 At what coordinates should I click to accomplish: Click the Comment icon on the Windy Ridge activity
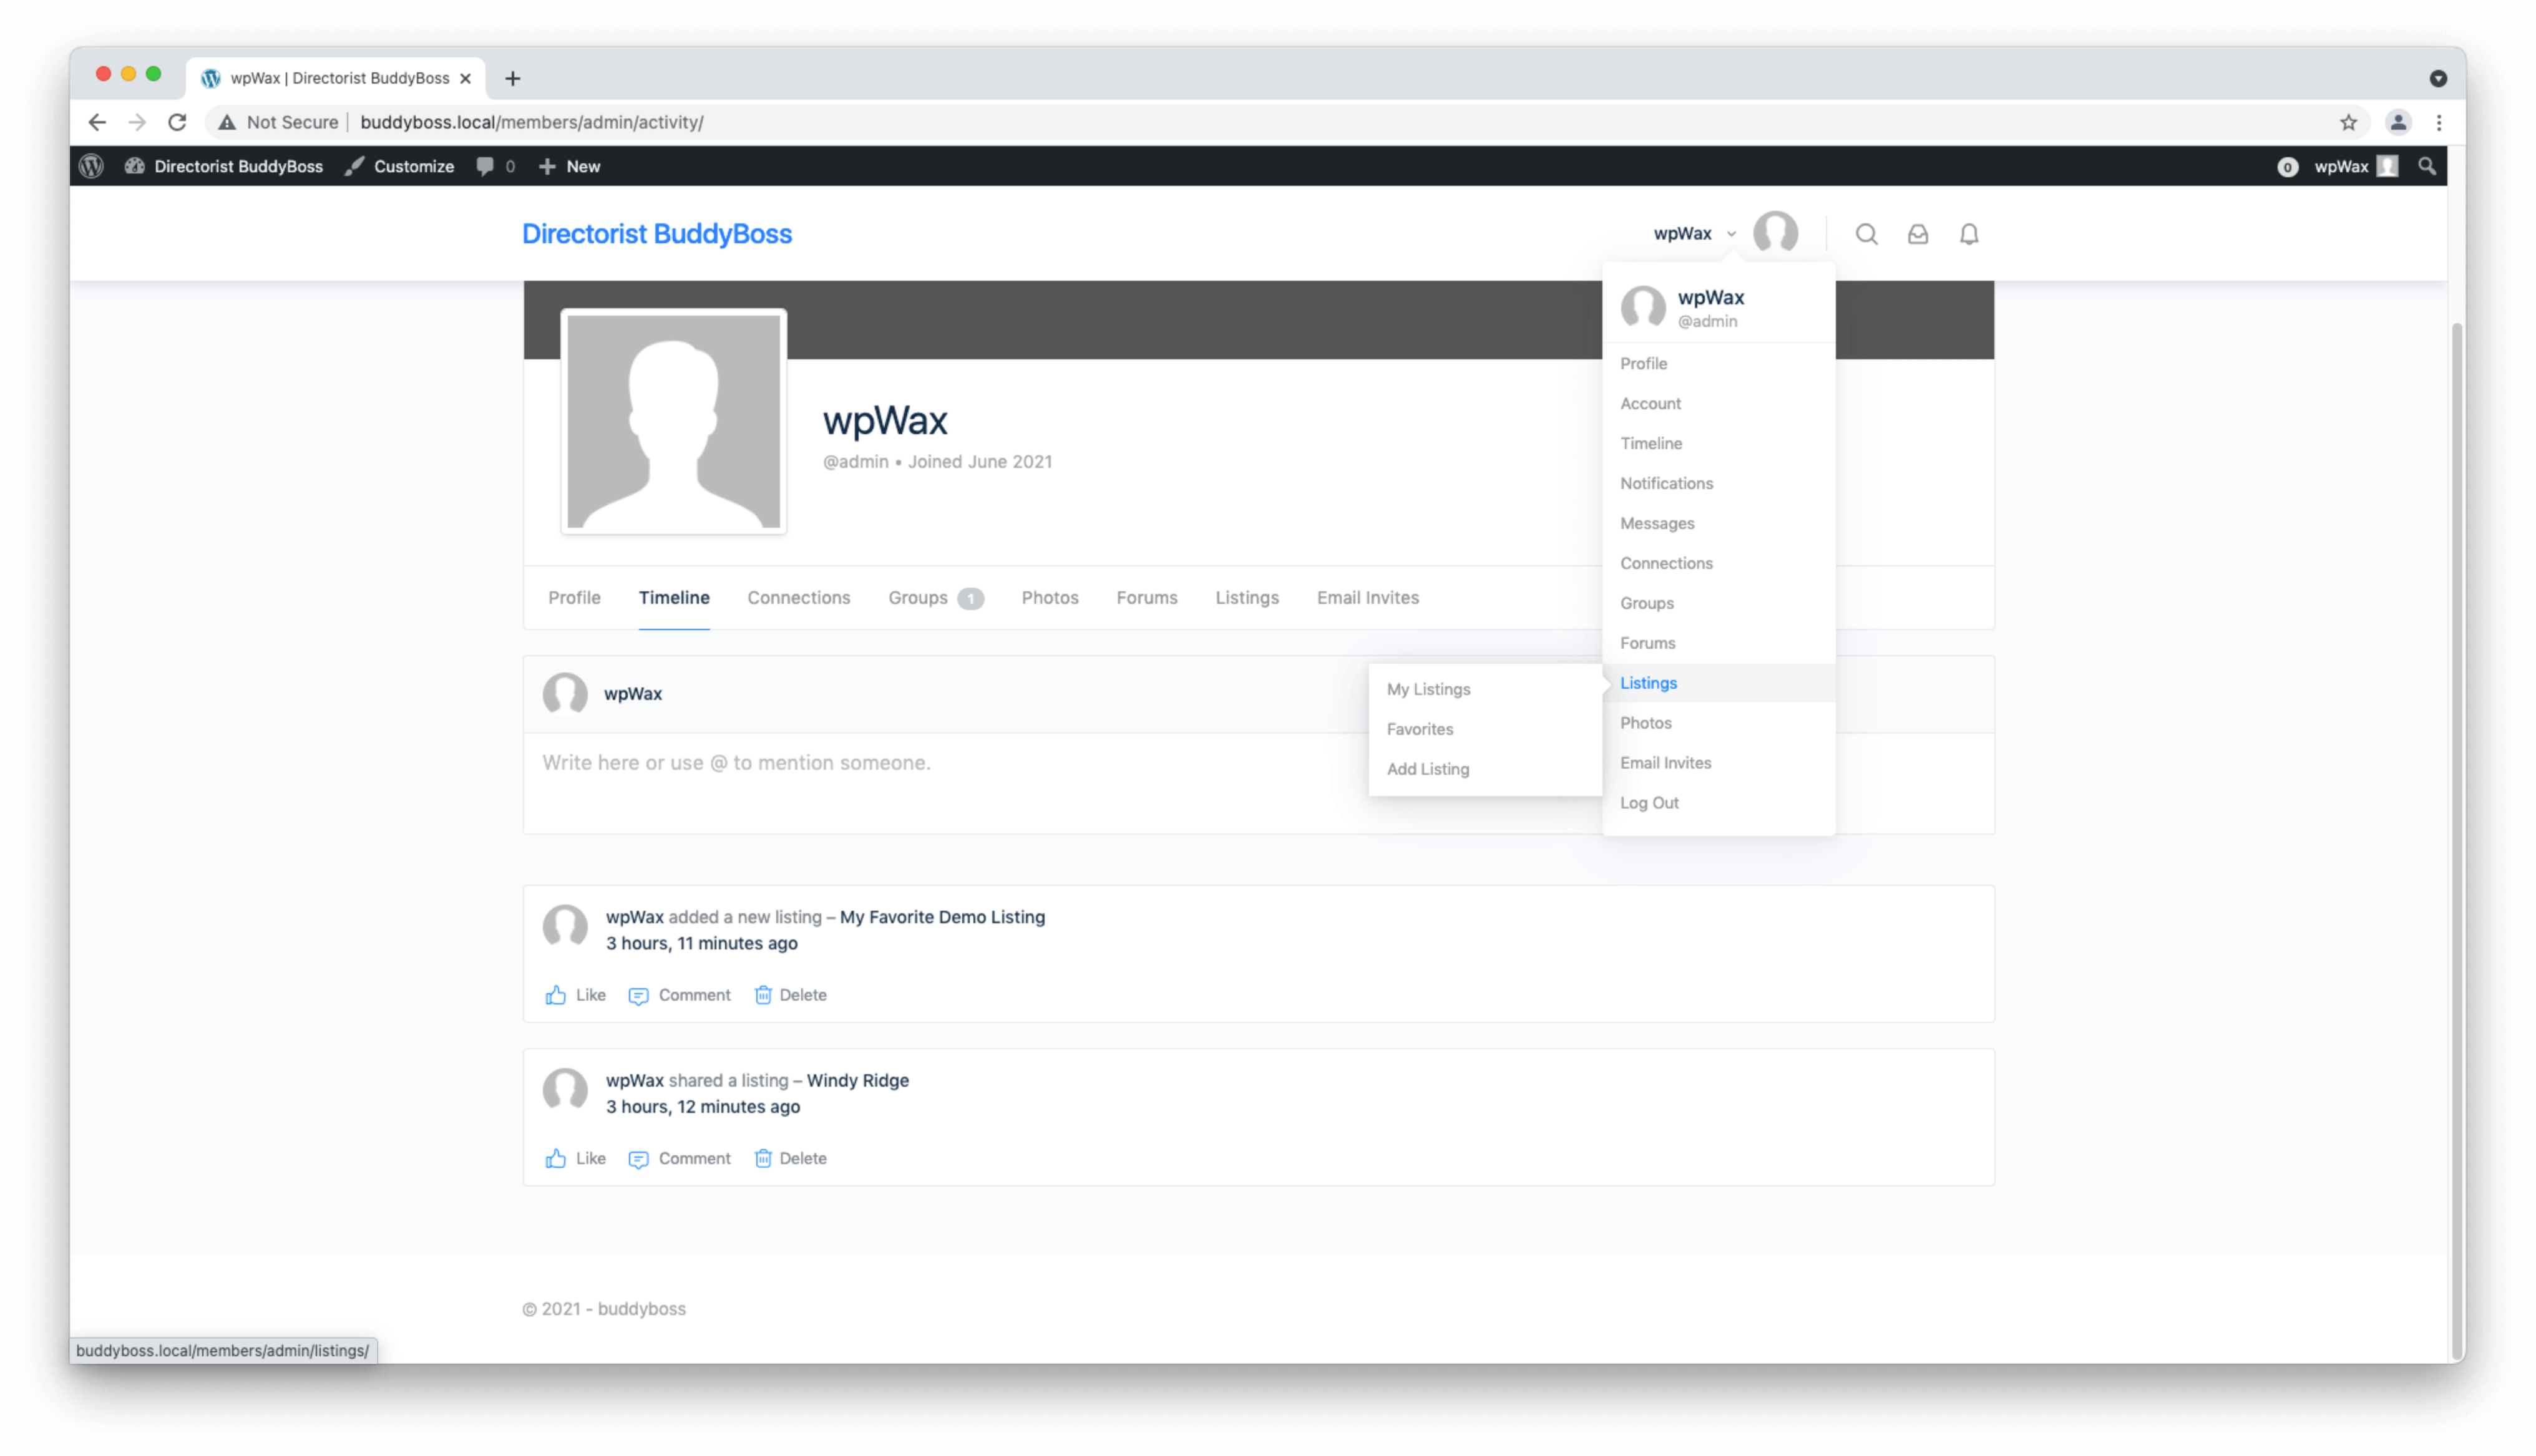[639, 1158]
